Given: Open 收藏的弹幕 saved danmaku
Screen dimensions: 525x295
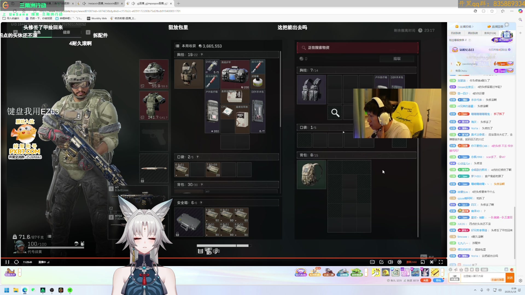Looking at the screenshot, I should click(x=497, y=280).
